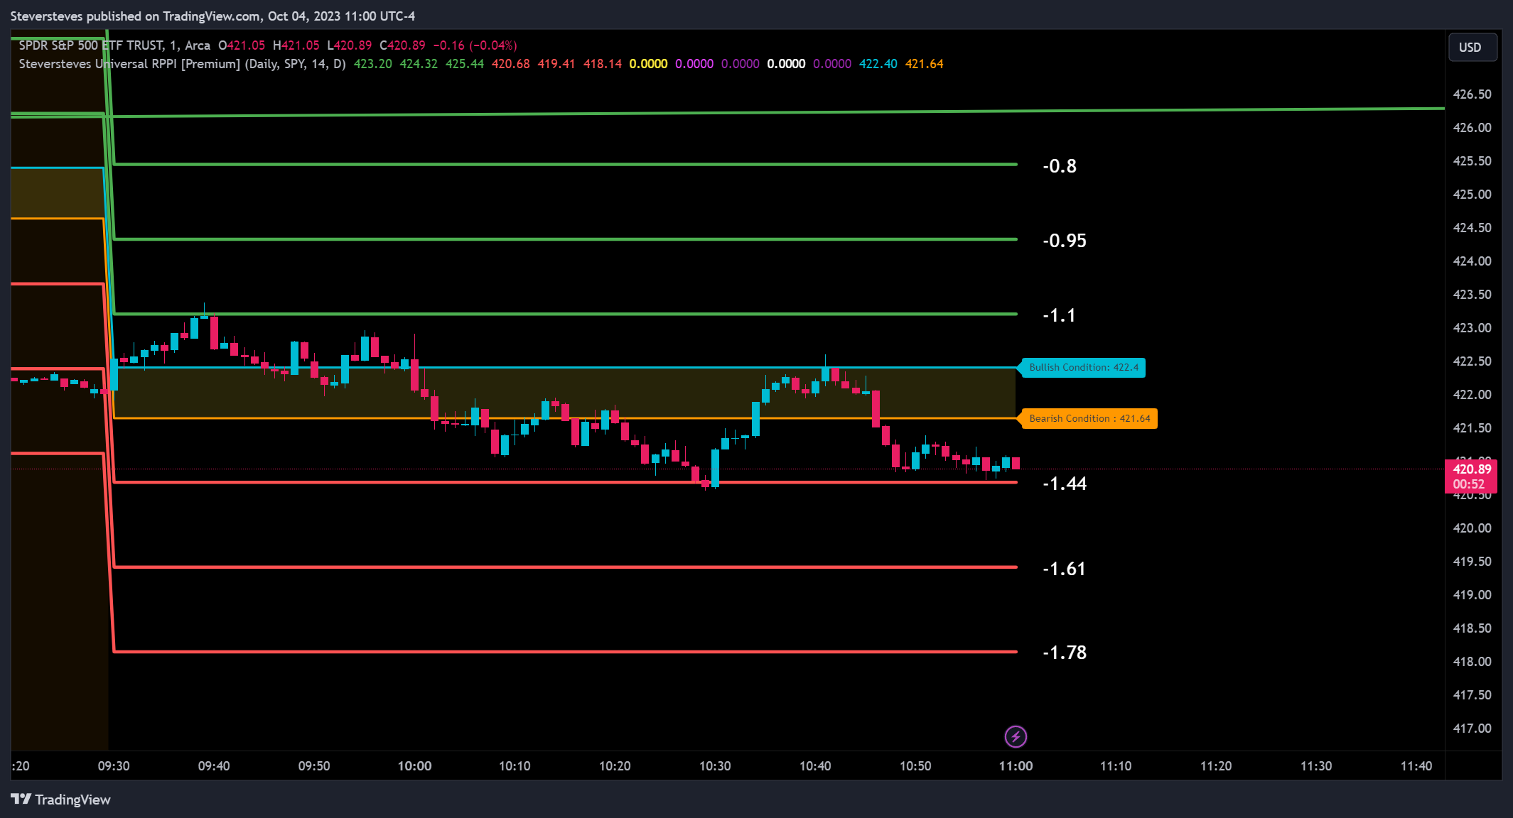
Task: Select the -1.44 level label
Action: (1065, 484)
